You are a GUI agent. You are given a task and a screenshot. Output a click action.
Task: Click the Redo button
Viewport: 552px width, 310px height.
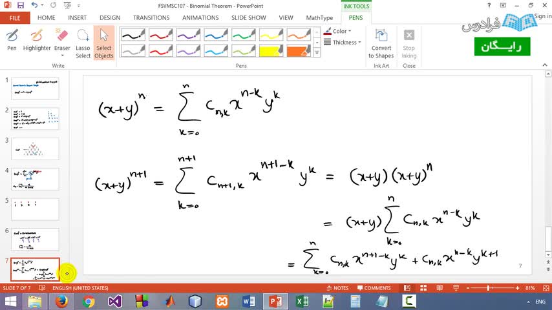pyautogui.click(x=53, y=5)
